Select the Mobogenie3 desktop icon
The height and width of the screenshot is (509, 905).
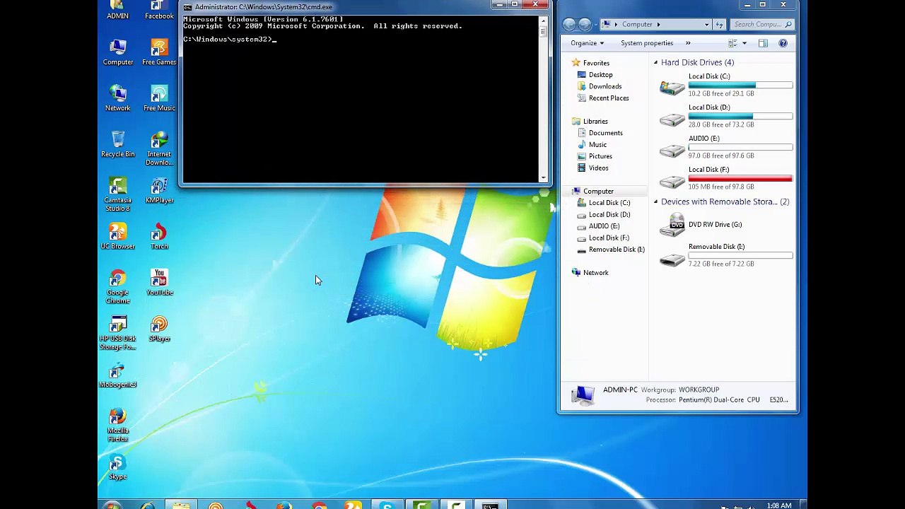tap(118, 374)
